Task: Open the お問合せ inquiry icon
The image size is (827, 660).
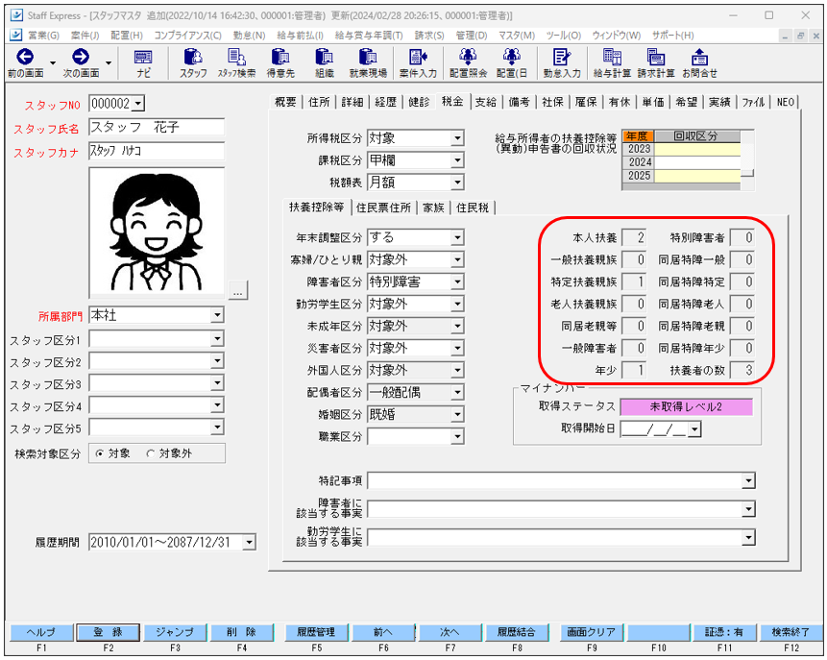Action: point(699,62)
